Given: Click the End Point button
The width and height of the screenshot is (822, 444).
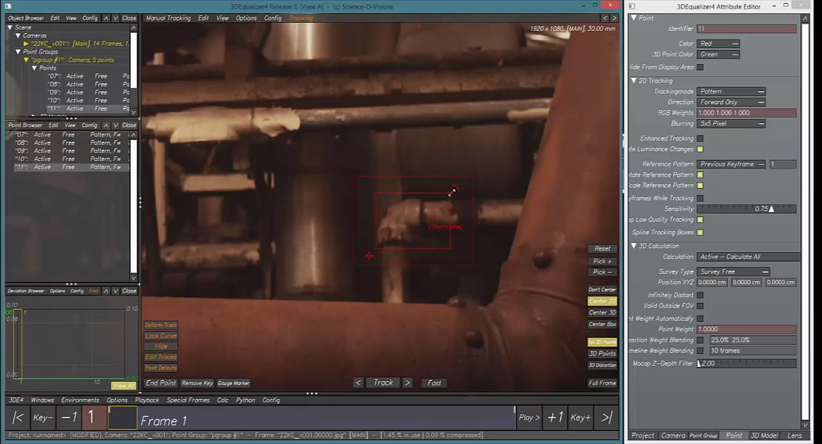Looking at the screenshot, I should pos(161,383).
